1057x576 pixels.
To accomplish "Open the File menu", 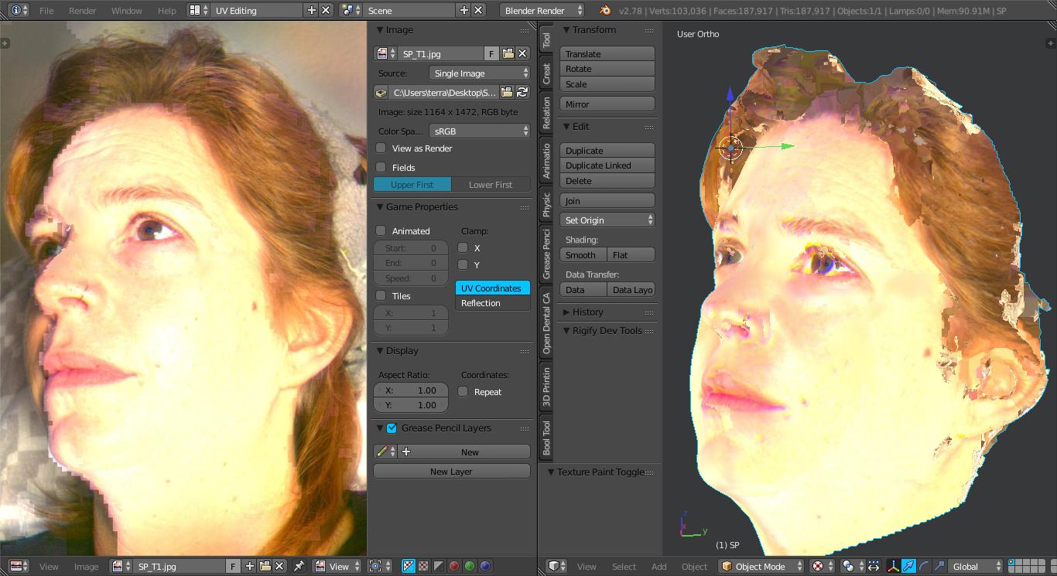I will 46,11.
